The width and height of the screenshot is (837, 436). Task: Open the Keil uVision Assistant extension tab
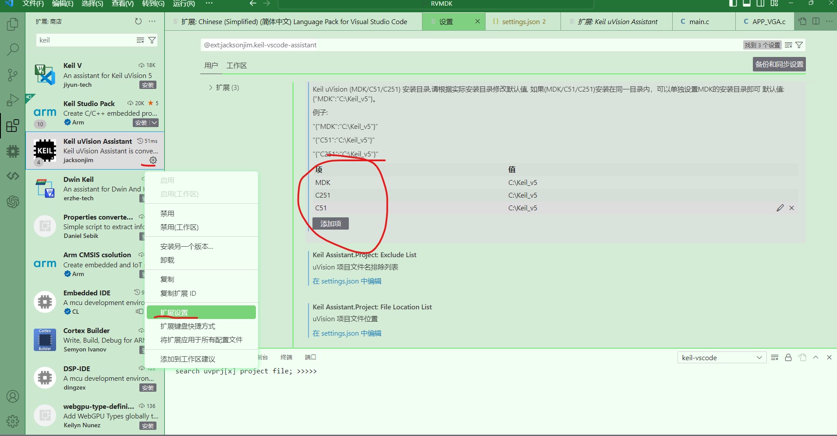click(617, 21)
